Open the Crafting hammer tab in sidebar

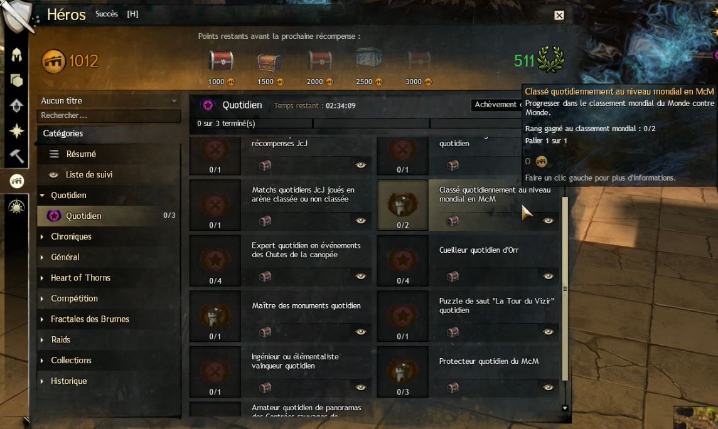tap(16, 156)
